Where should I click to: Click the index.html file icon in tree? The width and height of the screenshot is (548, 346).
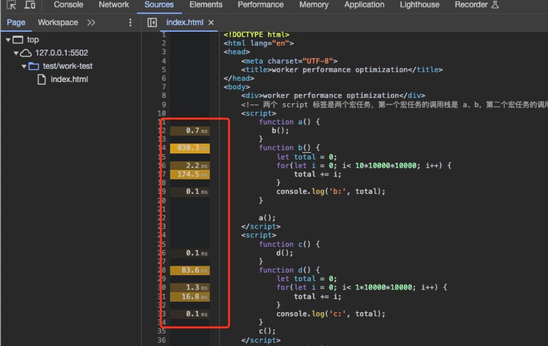click(x=42, y=79)
